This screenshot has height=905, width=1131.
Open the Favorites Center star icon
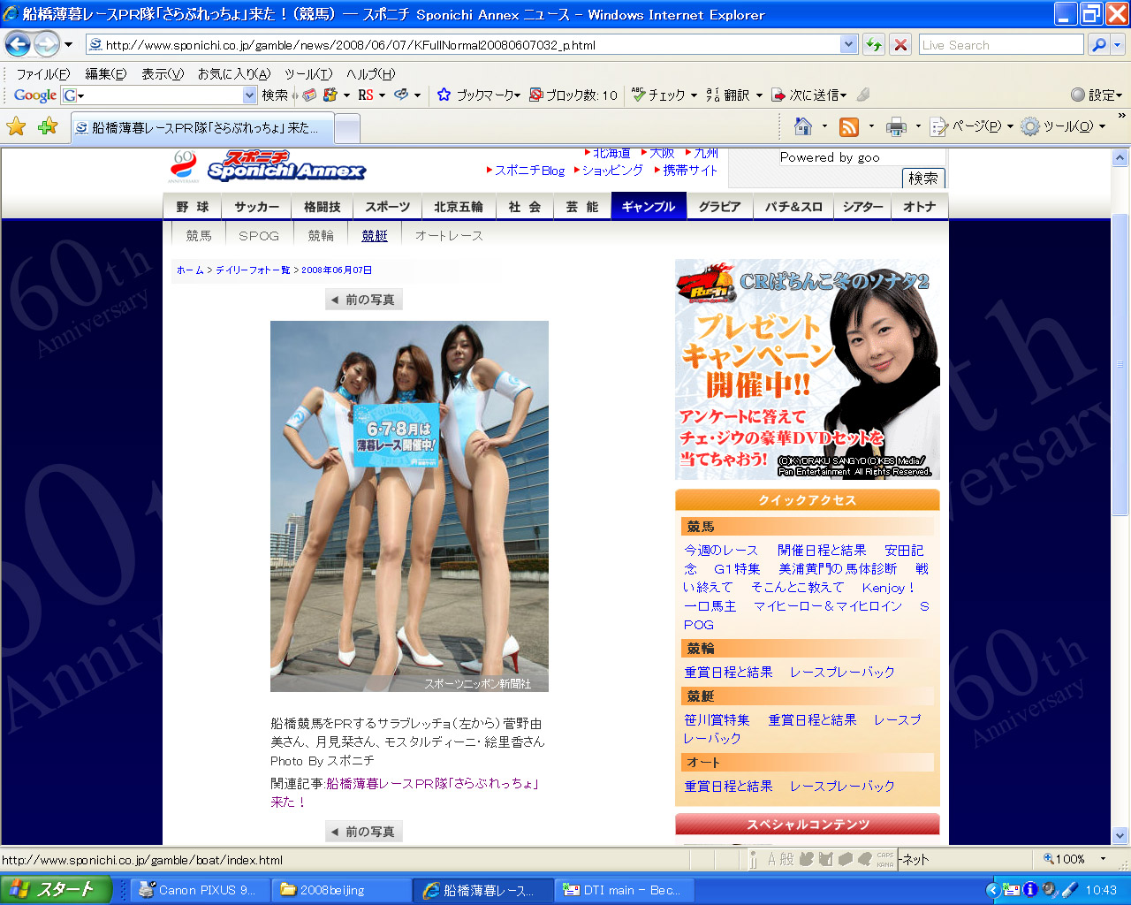coord(16,127)
